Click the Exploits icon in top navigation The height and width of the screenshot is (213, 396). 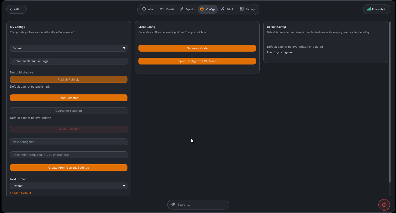tap(181, 9)
